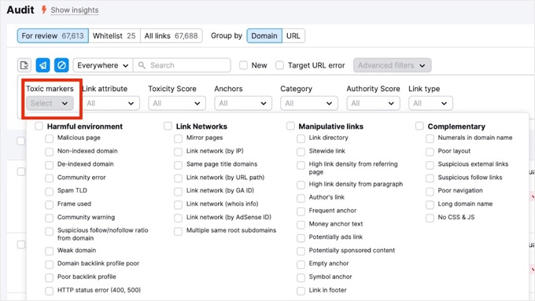Viewport: 535px width, 301px height.
Task: Collapse the Advanced filters button
Action: click(x=392, y=65)
